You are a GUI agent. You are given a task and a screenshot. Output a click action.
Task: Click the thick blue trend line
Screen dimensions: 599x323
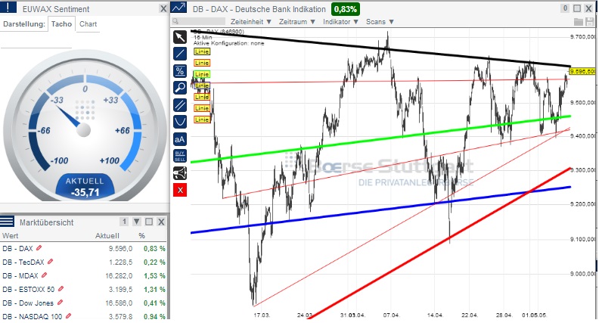[x=380, y=210]
